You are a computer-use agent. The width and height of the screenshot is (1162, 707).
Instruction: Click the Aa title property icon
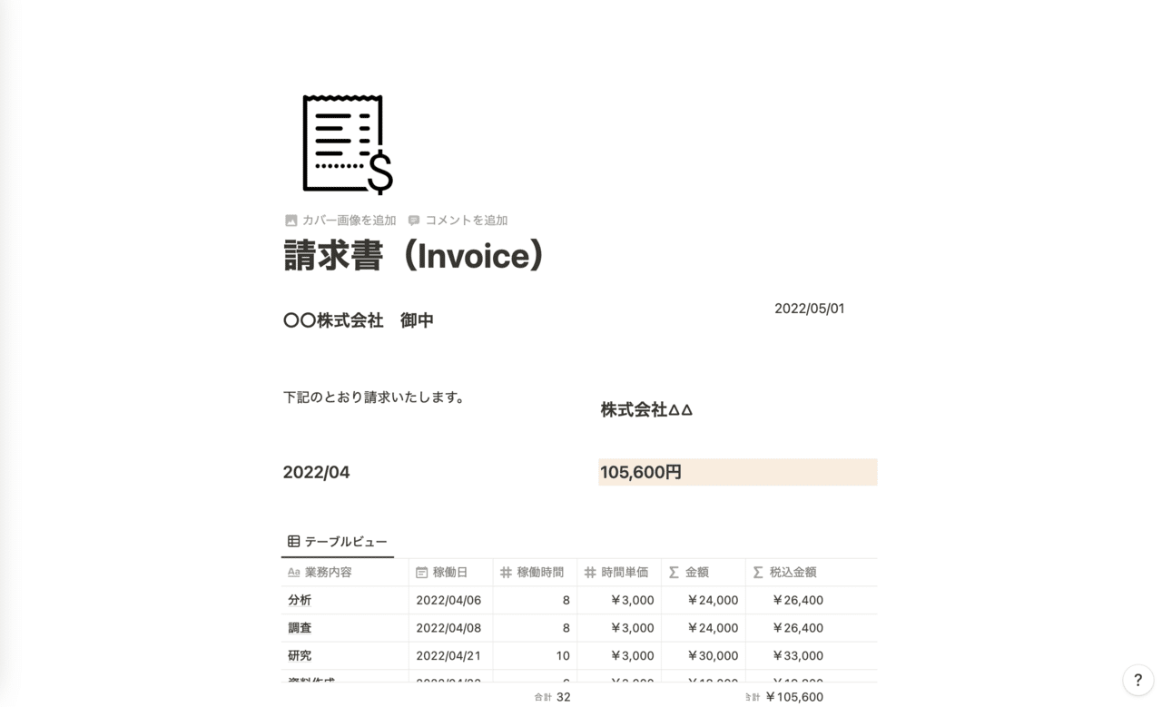point(293,573)
